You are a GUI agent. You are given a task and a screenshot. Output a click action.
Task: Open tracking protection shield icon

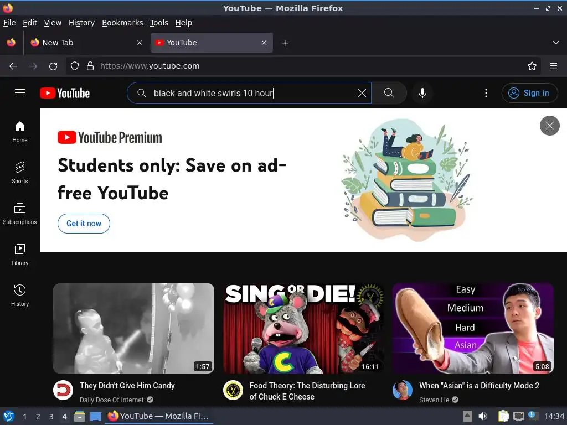pos(75,66)
